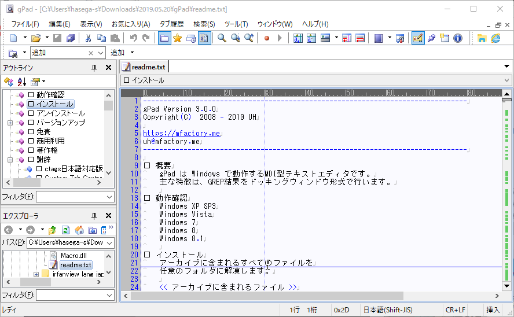Click the pushpin icon in main toolbar
This screenshot has width=514, height=317.
tap(431, 38)
